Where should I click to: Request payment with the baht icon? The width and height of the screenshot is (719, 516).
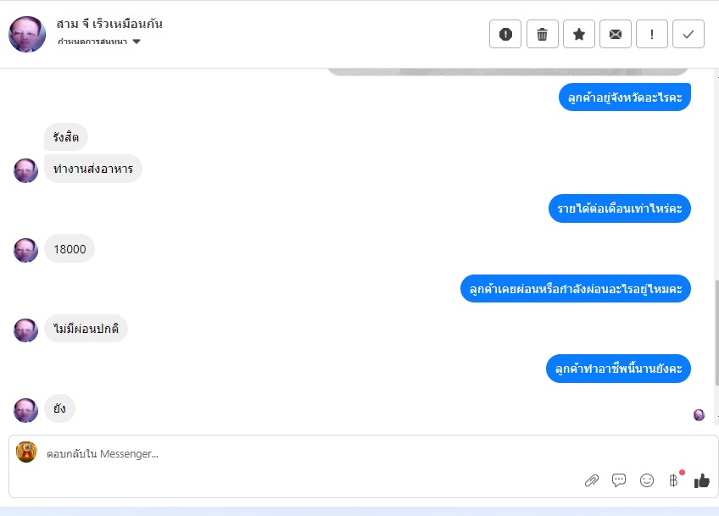click(x=673, y=480)
